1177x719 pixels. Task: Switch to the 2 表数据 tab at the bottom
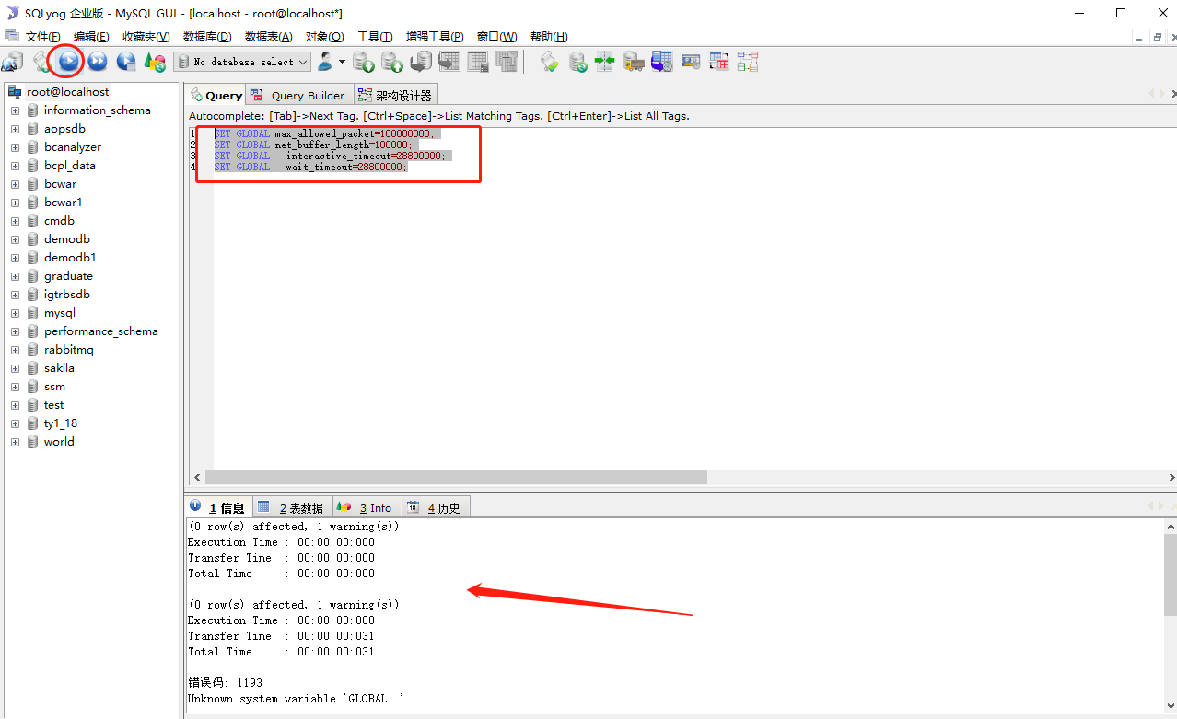click(292, 507)
